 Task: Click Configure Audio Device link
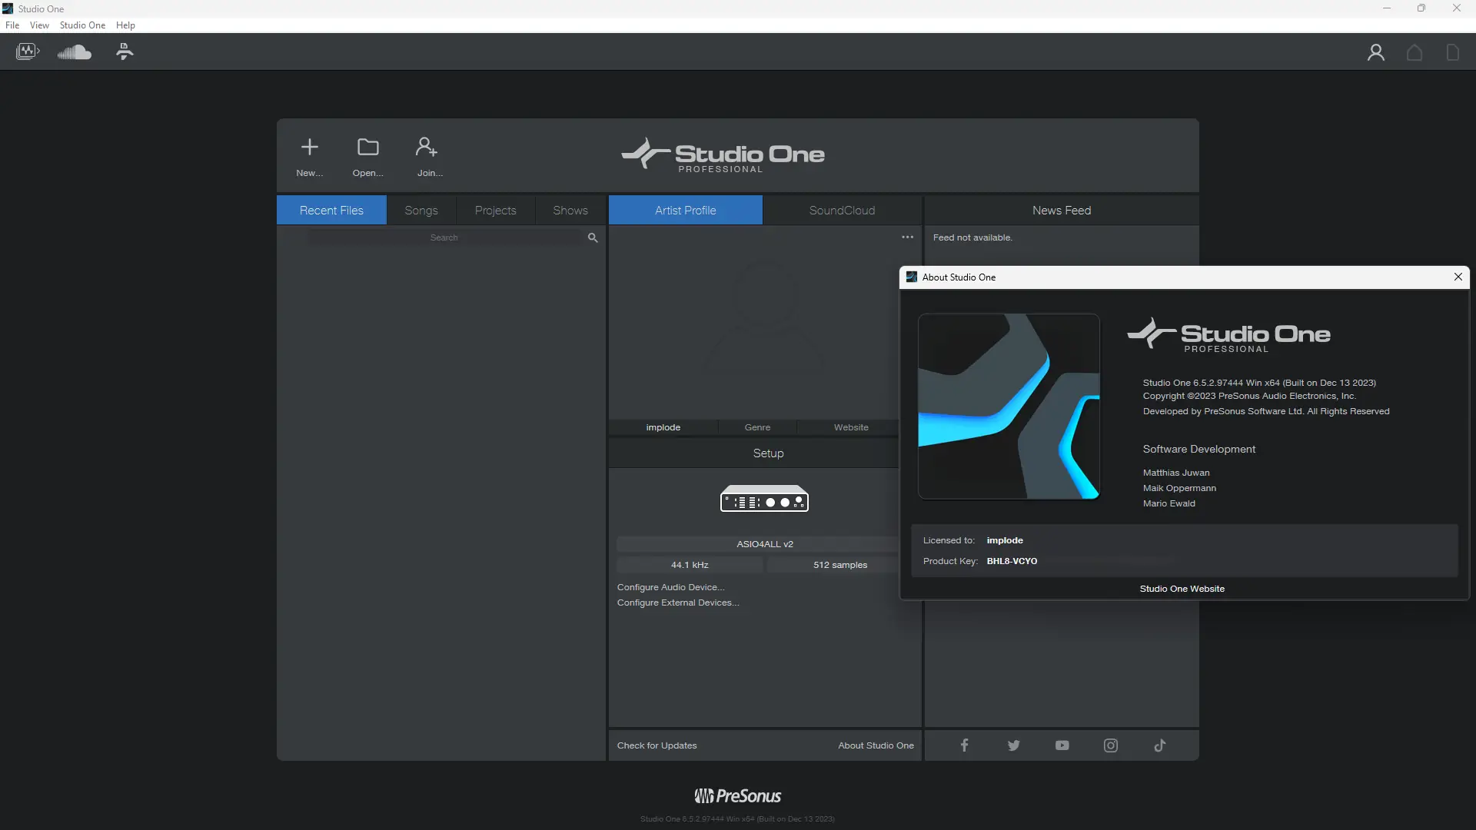(670, 586)
